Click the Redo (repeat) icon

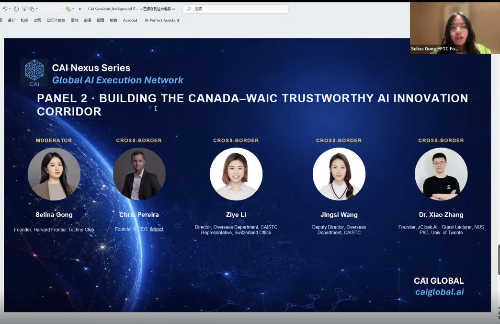(x=16, y=9)
